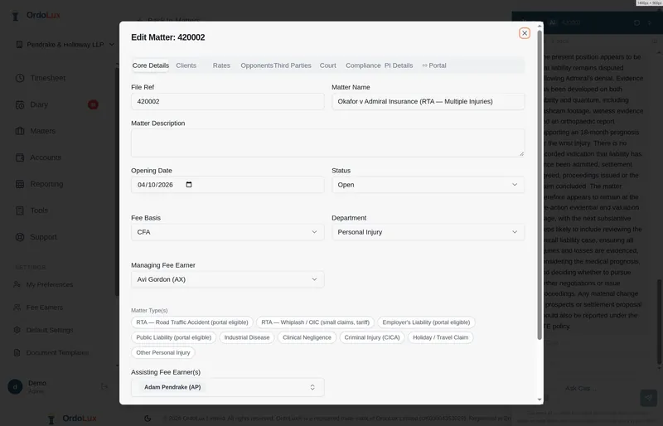
Task: Open the Managing Fee Earner dropdown
Action: [227, 279]
